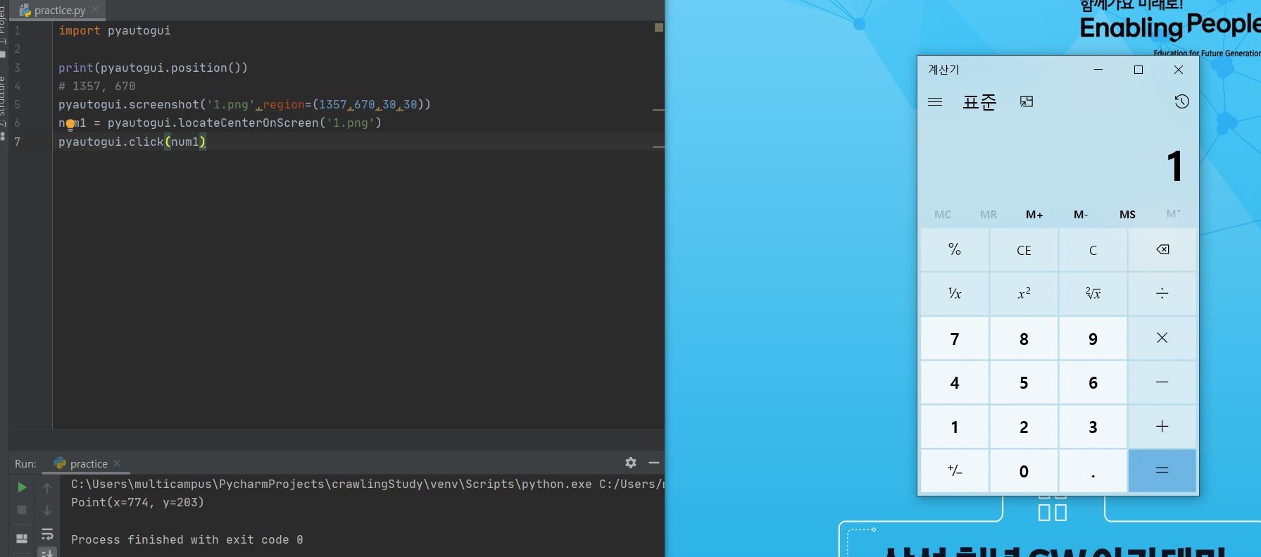Toggle soft-wrap in the Run console
This screenshot has height=557, width=1261.
click(x=47, y=534)
